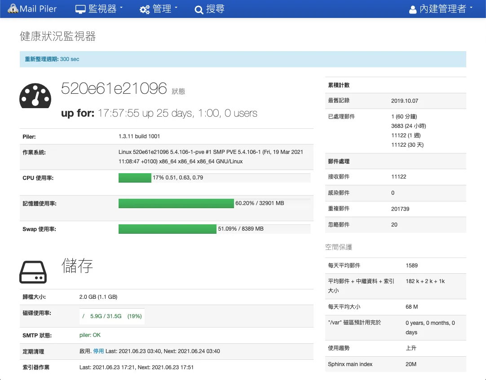Click the gears icon beside 管理
The width and height of the screenshot is (486, 380).
[x=145, y=9]
